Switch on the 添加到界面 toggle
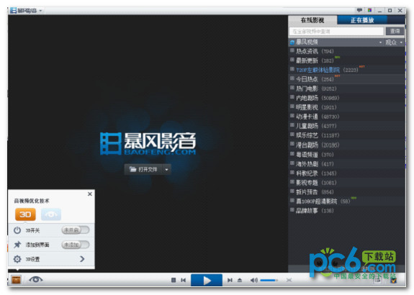Screen dimensions: 414x295 click(76, 245)
